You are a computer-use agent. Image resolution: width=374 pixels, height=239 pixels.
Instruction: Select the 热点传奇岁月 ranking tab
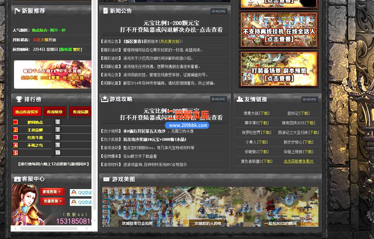tap(27, 112)
